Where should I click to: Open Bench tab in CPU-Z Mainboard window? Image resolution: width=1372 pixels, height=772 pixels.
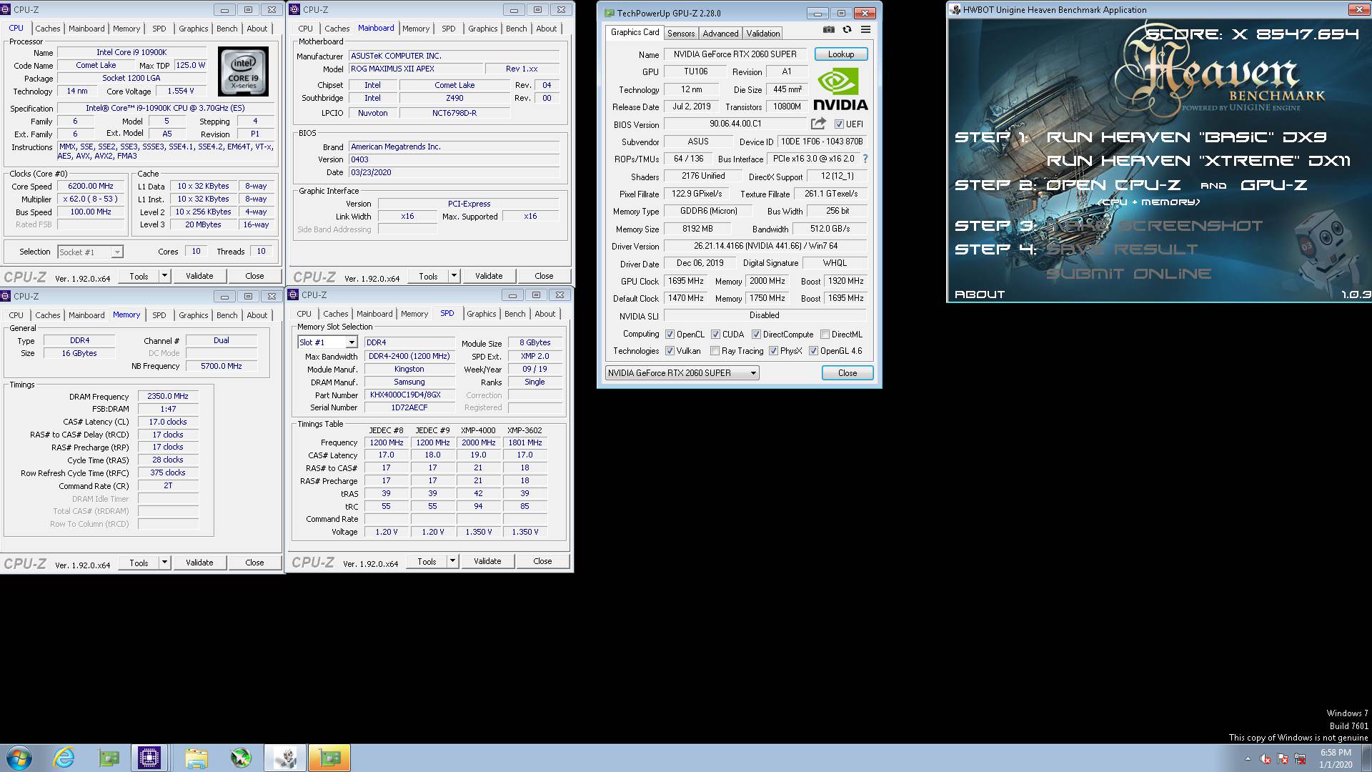coord(517,29)
